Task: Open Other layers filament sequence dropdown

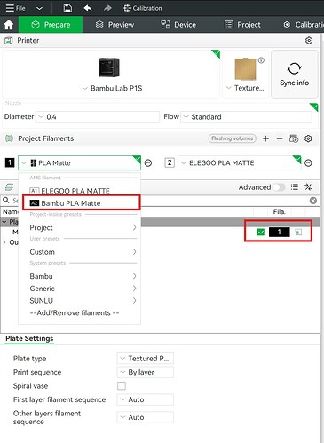Action: [x=146, y=417]
